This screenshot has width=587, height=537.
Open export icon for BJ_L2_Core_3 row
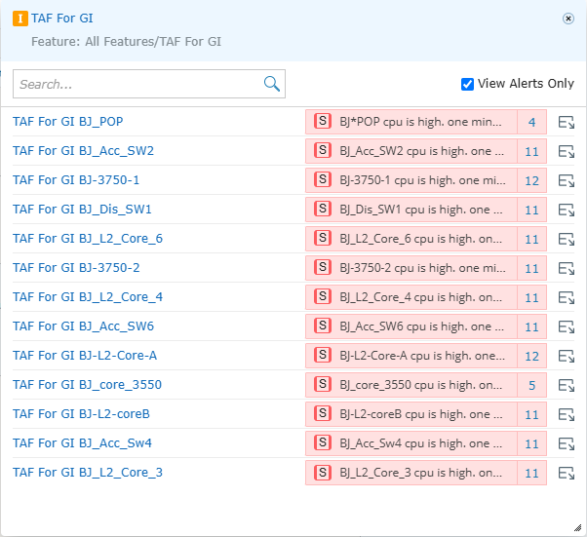point(566,473)
